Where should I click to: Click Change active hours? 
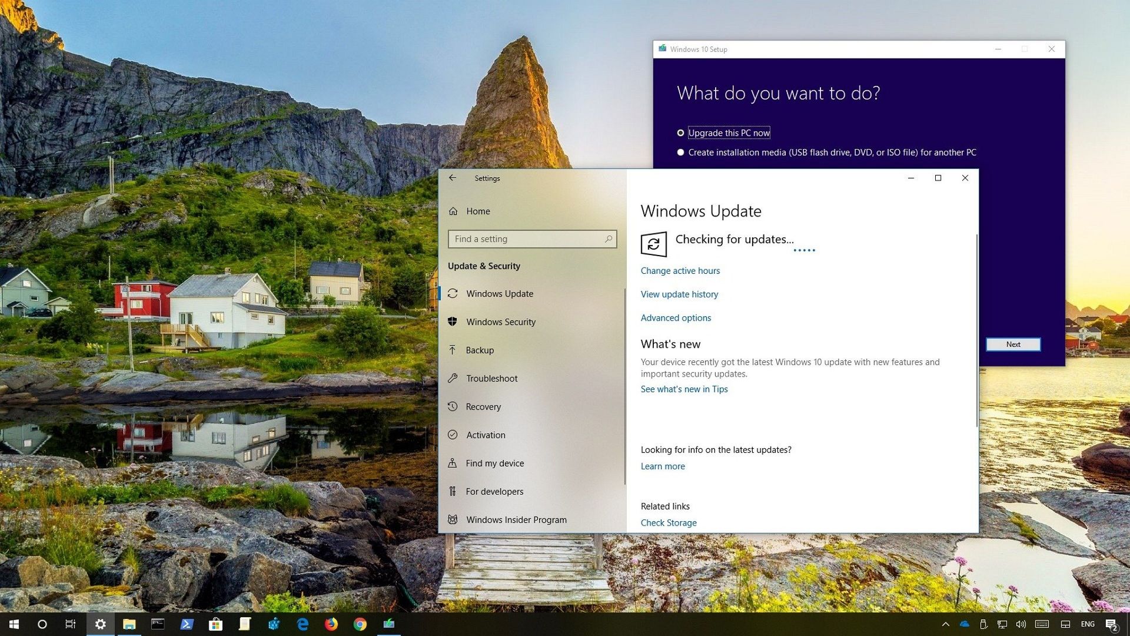(680, 270)
